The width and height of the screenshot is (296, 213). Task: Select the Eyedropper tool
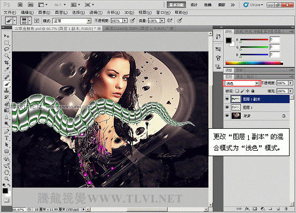(x=6, y=69)
